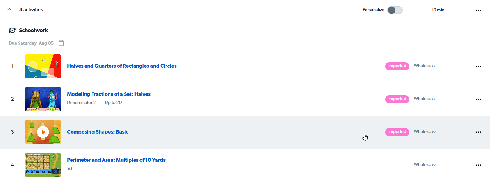Collapse the 4 activities section chevron
The height and width of the screenshot is (186, 490).
tap(10, 10)
